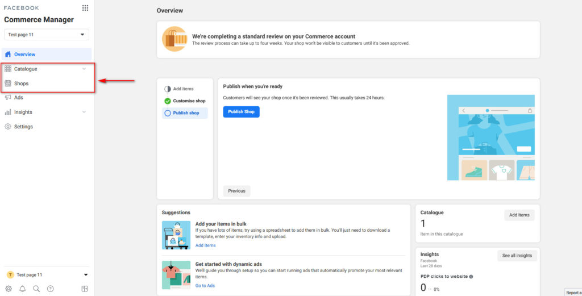Select the Customise shop step
This screenshot has height=296, width=582.
(185, 101)
